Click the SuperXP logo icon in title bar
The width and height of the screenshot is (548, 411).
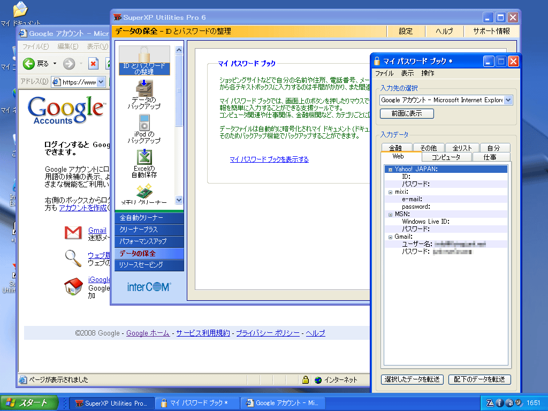[x=117, y=18]
